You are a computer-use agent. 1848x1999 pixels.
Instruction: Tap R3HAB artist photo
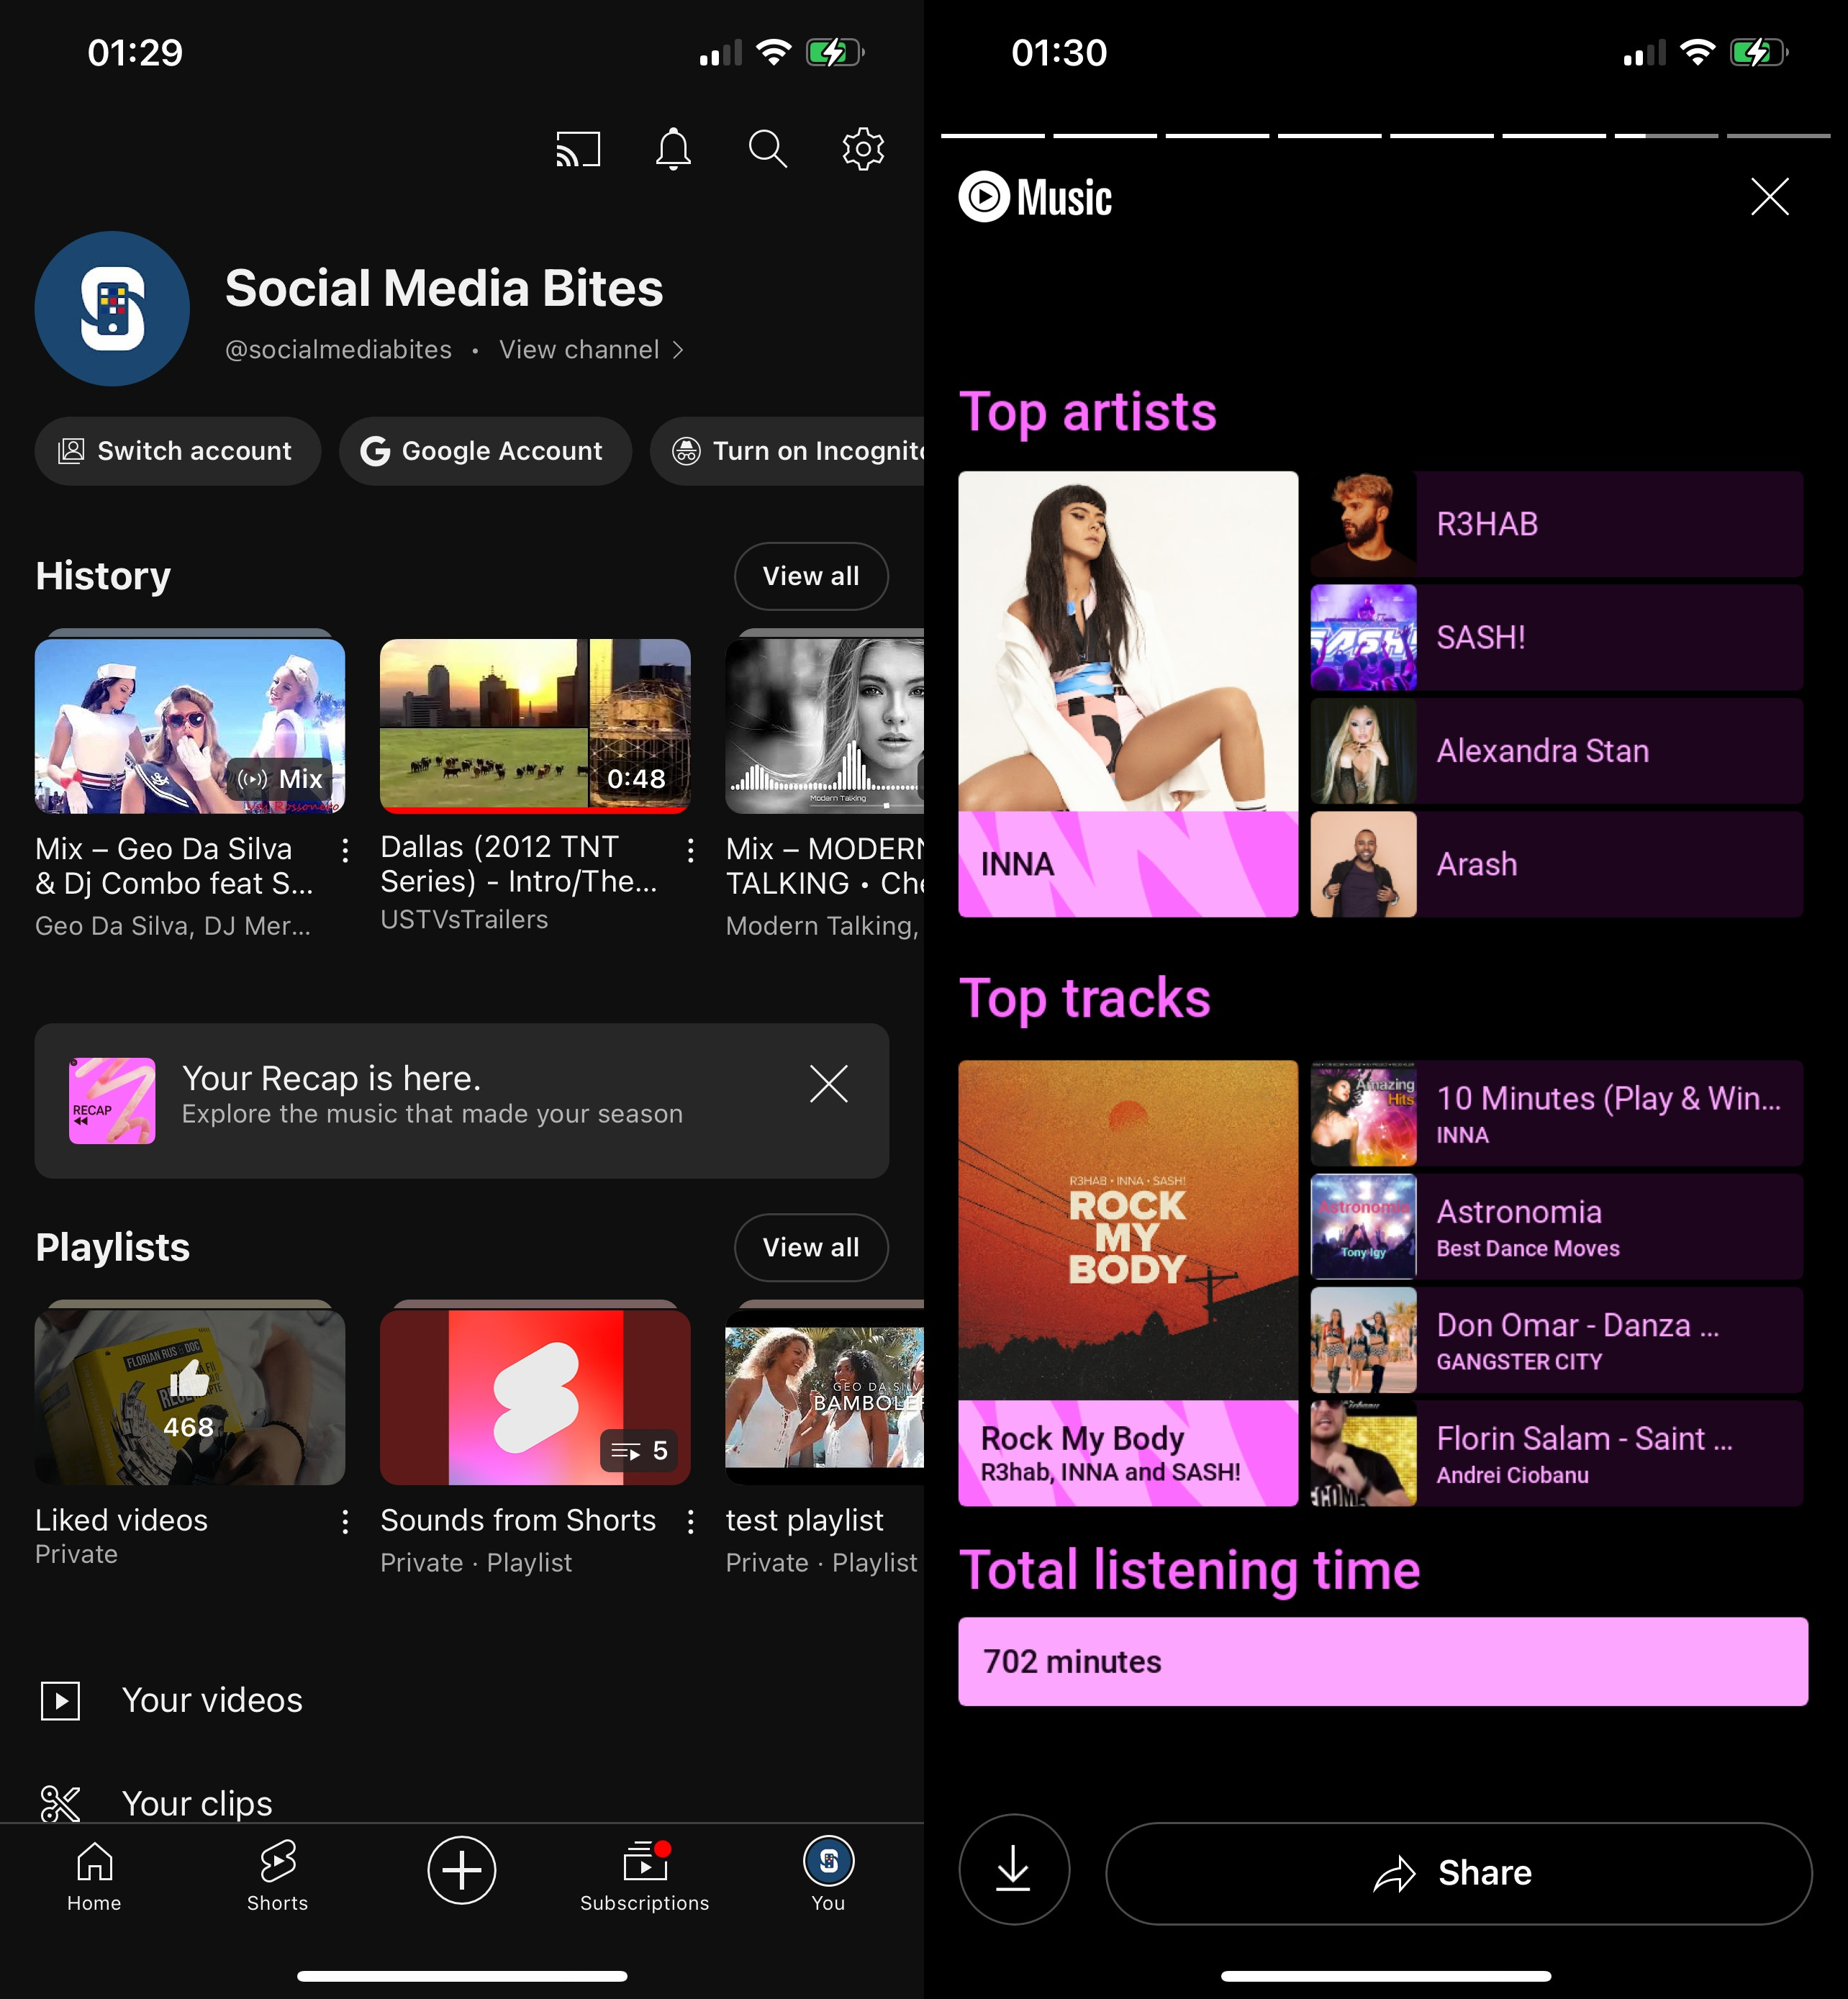click(x=1364, y=524)
